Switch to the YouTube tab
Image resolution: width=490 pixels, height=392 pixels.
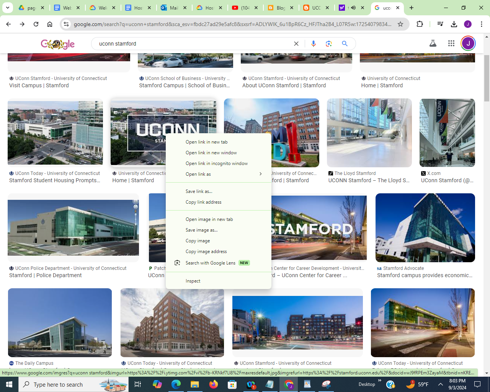pos(245,8)
